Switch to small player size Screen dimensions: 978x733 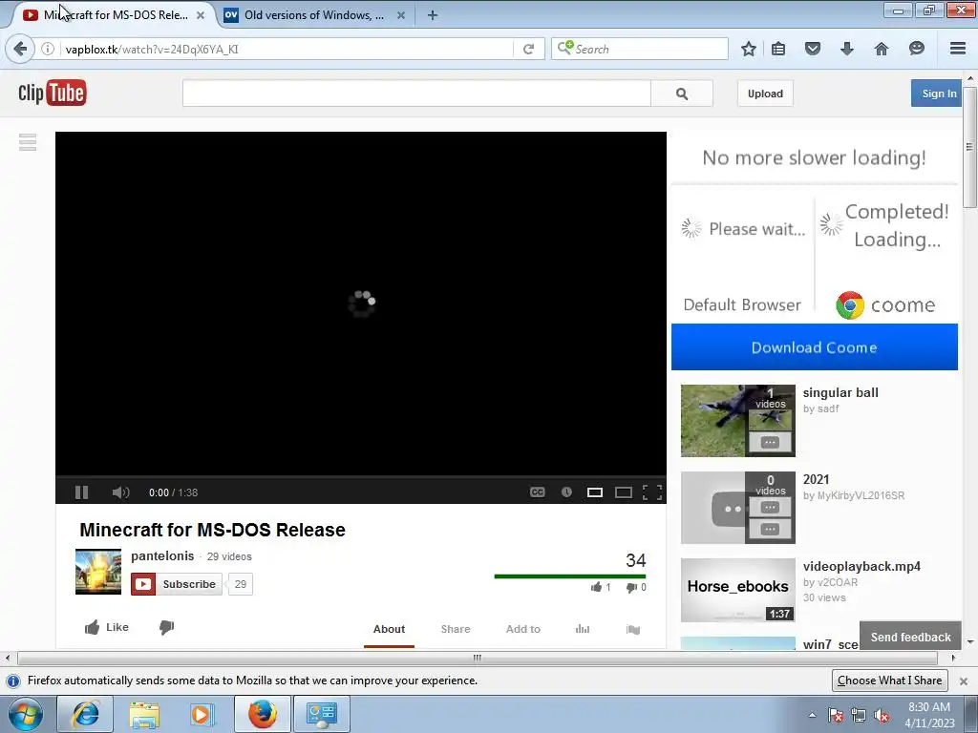pos(595,492)
